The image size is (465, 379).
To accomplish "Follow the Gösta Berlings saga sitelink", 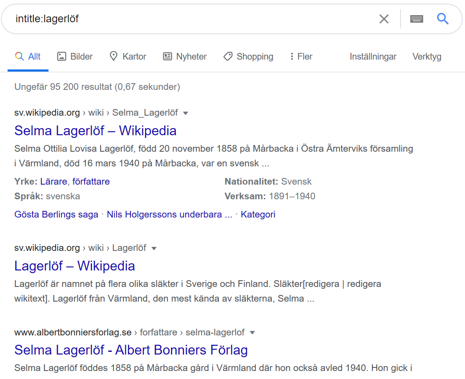I will click(56, 214).
